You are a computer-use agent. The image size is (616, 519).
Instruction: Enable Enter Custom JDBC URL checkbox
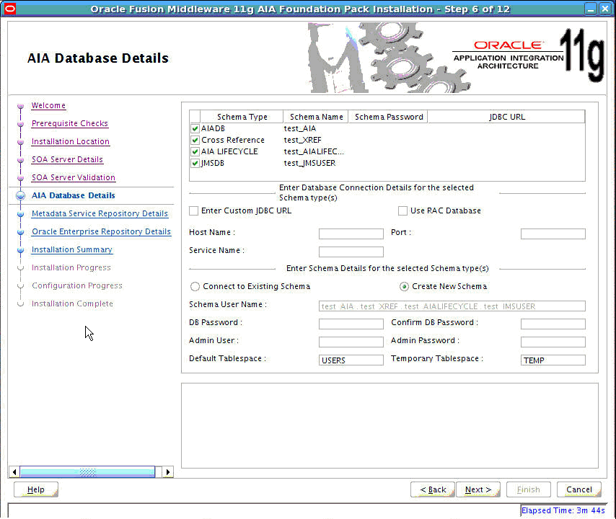point(194,210)
